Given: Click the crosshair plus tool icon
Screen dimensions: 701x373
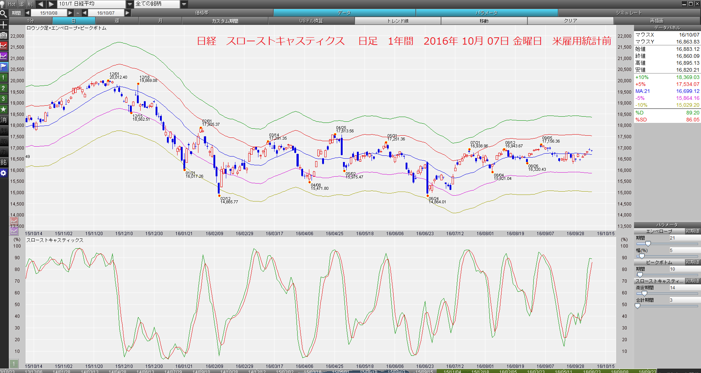Looking at the screenshot, I should pos(4,25).
